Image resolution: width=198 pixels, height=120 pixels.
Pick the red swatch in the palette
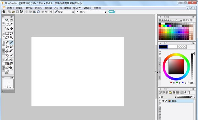coord(160,26)
